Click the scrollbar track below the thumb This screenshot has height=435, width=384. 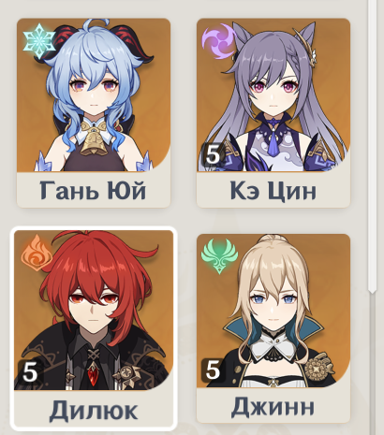372,363
